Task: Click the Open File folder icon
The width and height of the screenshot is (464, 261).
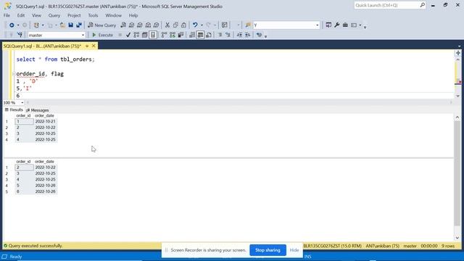Action: point(62,25)
